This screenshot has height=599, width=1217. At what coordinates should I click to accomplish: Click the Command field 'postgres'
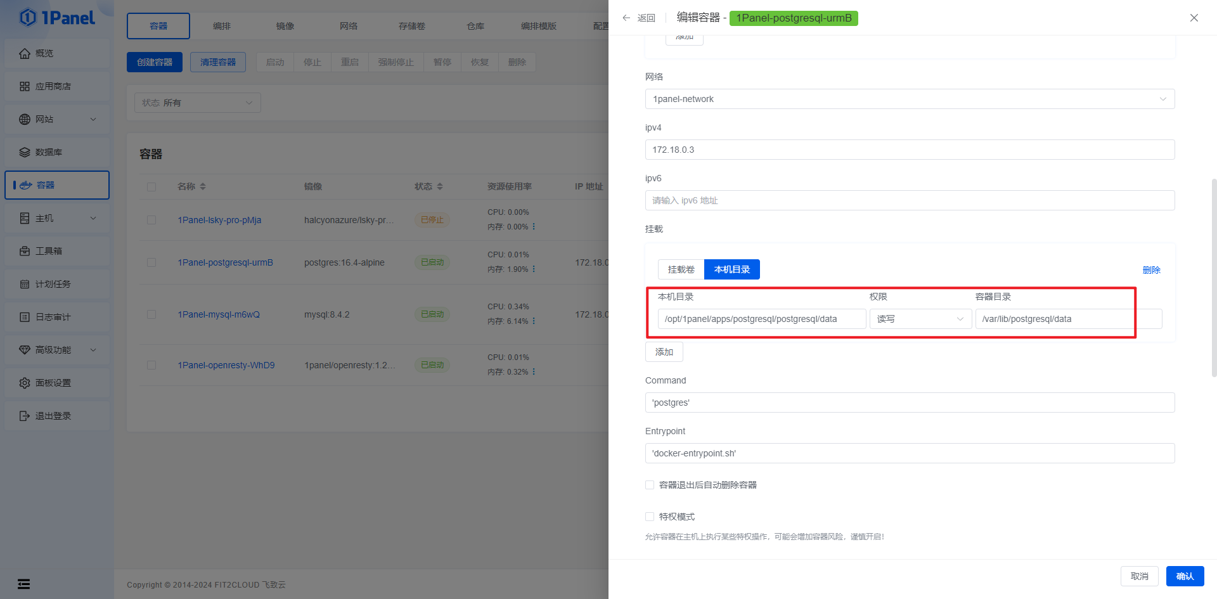coord(910,403)
